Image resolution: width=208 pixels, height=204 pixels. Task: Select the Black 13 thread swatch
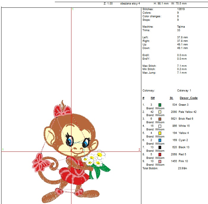coord(160,147)
